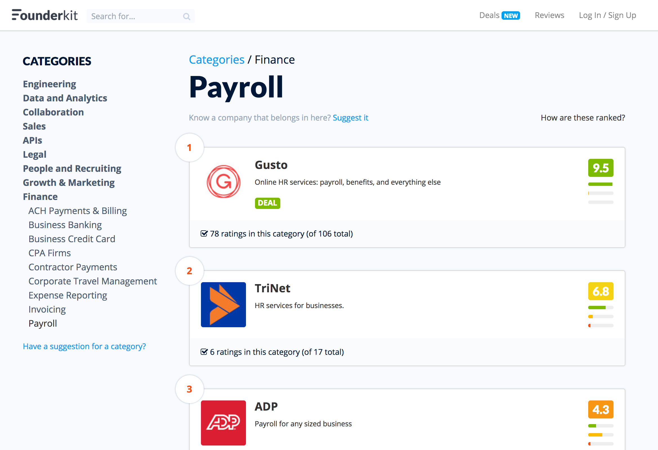Image resolution: width=658 pixels, height=450 pixels.
Task: Click the Suggest it link
Action: (350, 118)
